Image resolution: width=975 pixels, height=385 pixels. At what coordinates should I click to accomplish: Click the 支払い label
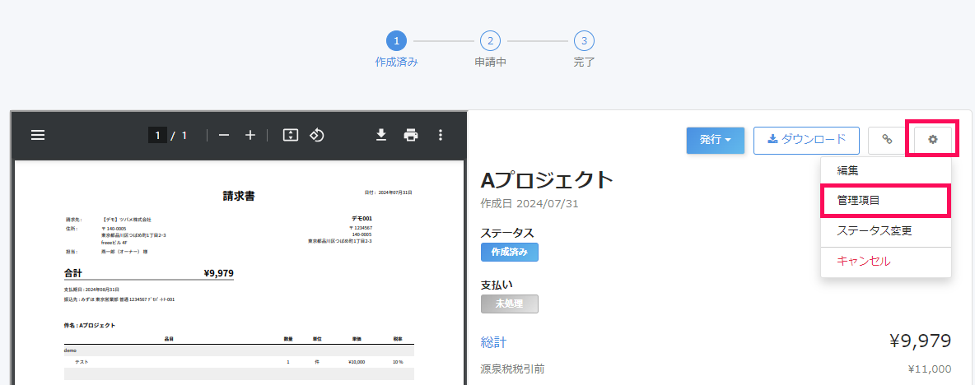(497, 285)
